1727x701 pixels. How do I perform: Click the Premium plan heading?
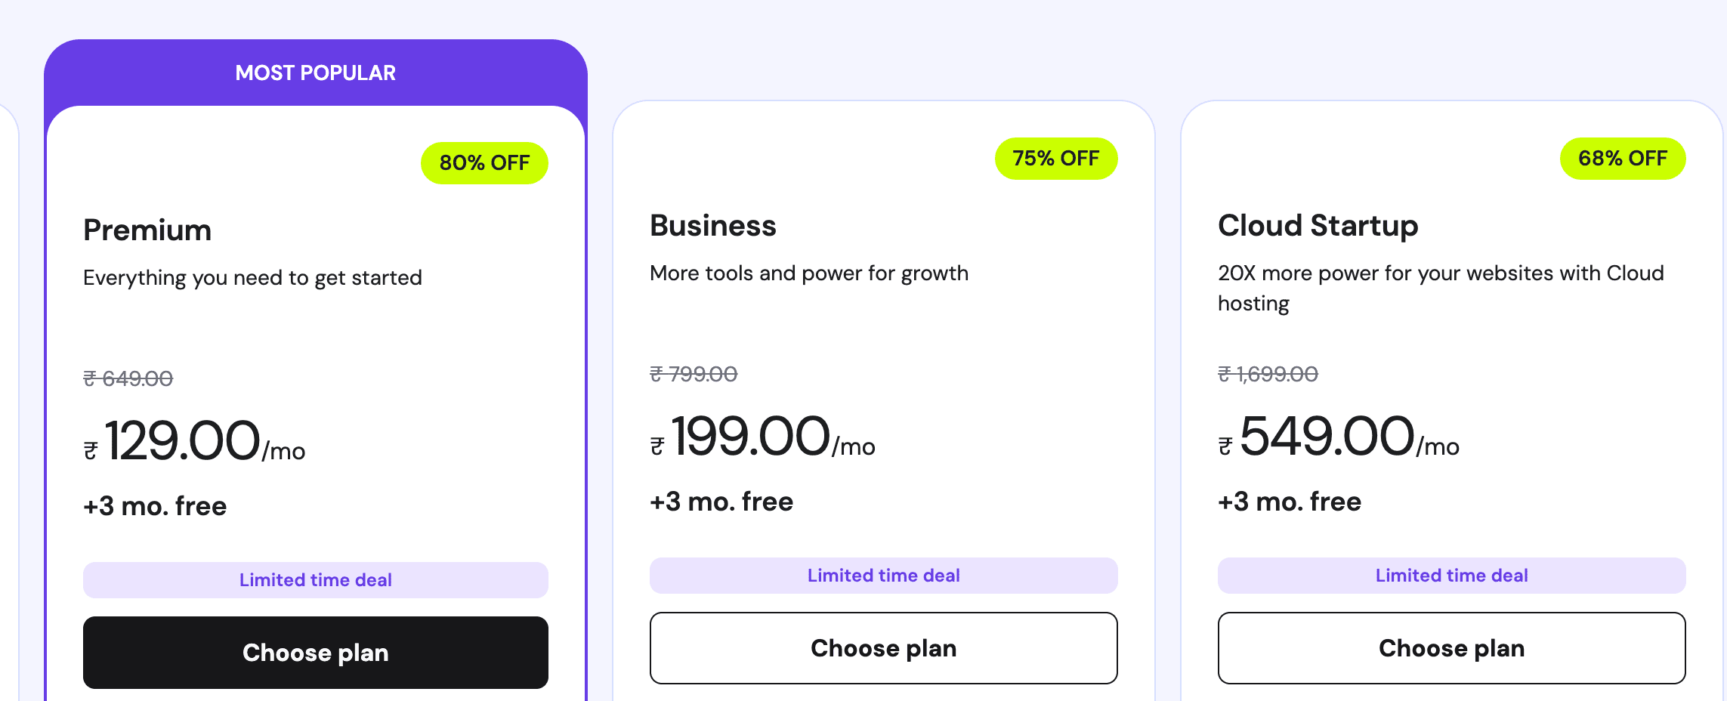tap(147, 230)
